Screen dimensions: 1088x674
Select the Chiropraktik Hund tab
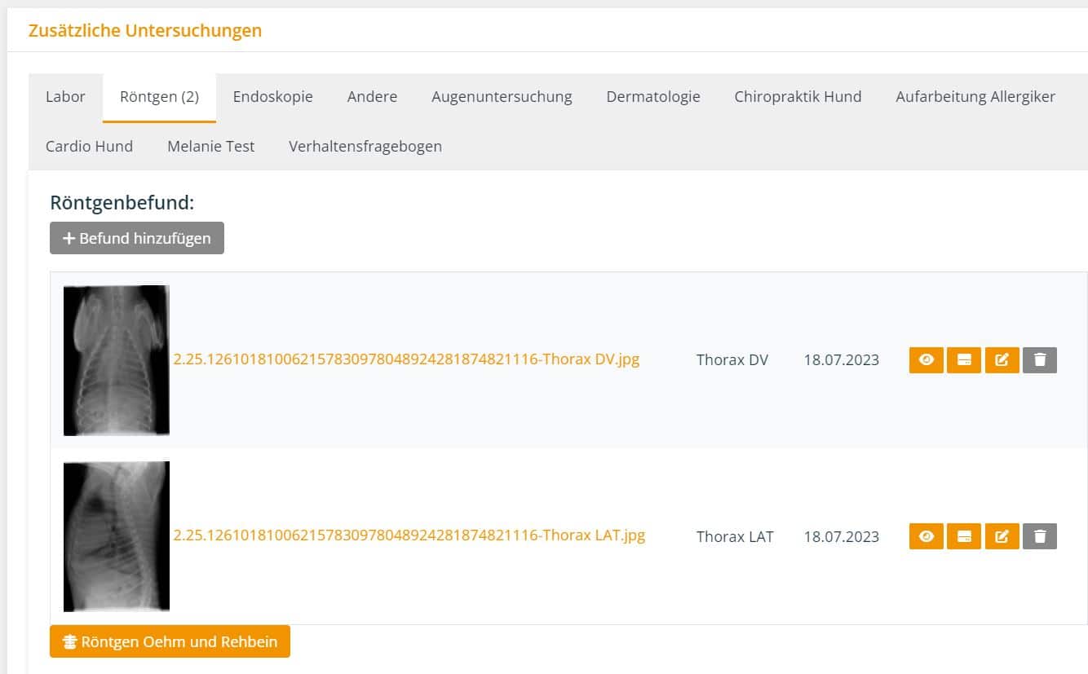point(798,97)
